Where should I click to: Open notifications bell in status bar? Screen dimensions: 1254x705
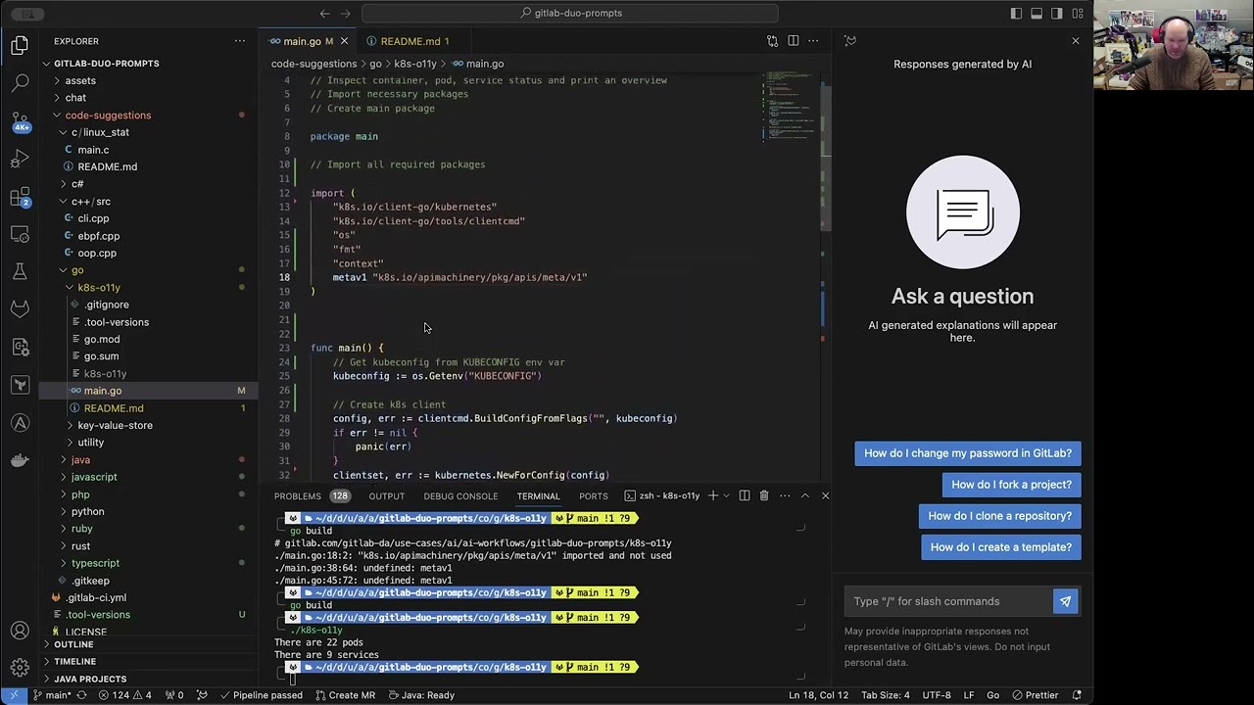pyautogui.click(x=1078, y=695)
